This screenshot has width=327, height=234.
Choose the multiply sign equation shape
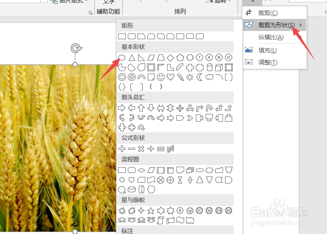[x=141, y=149]
